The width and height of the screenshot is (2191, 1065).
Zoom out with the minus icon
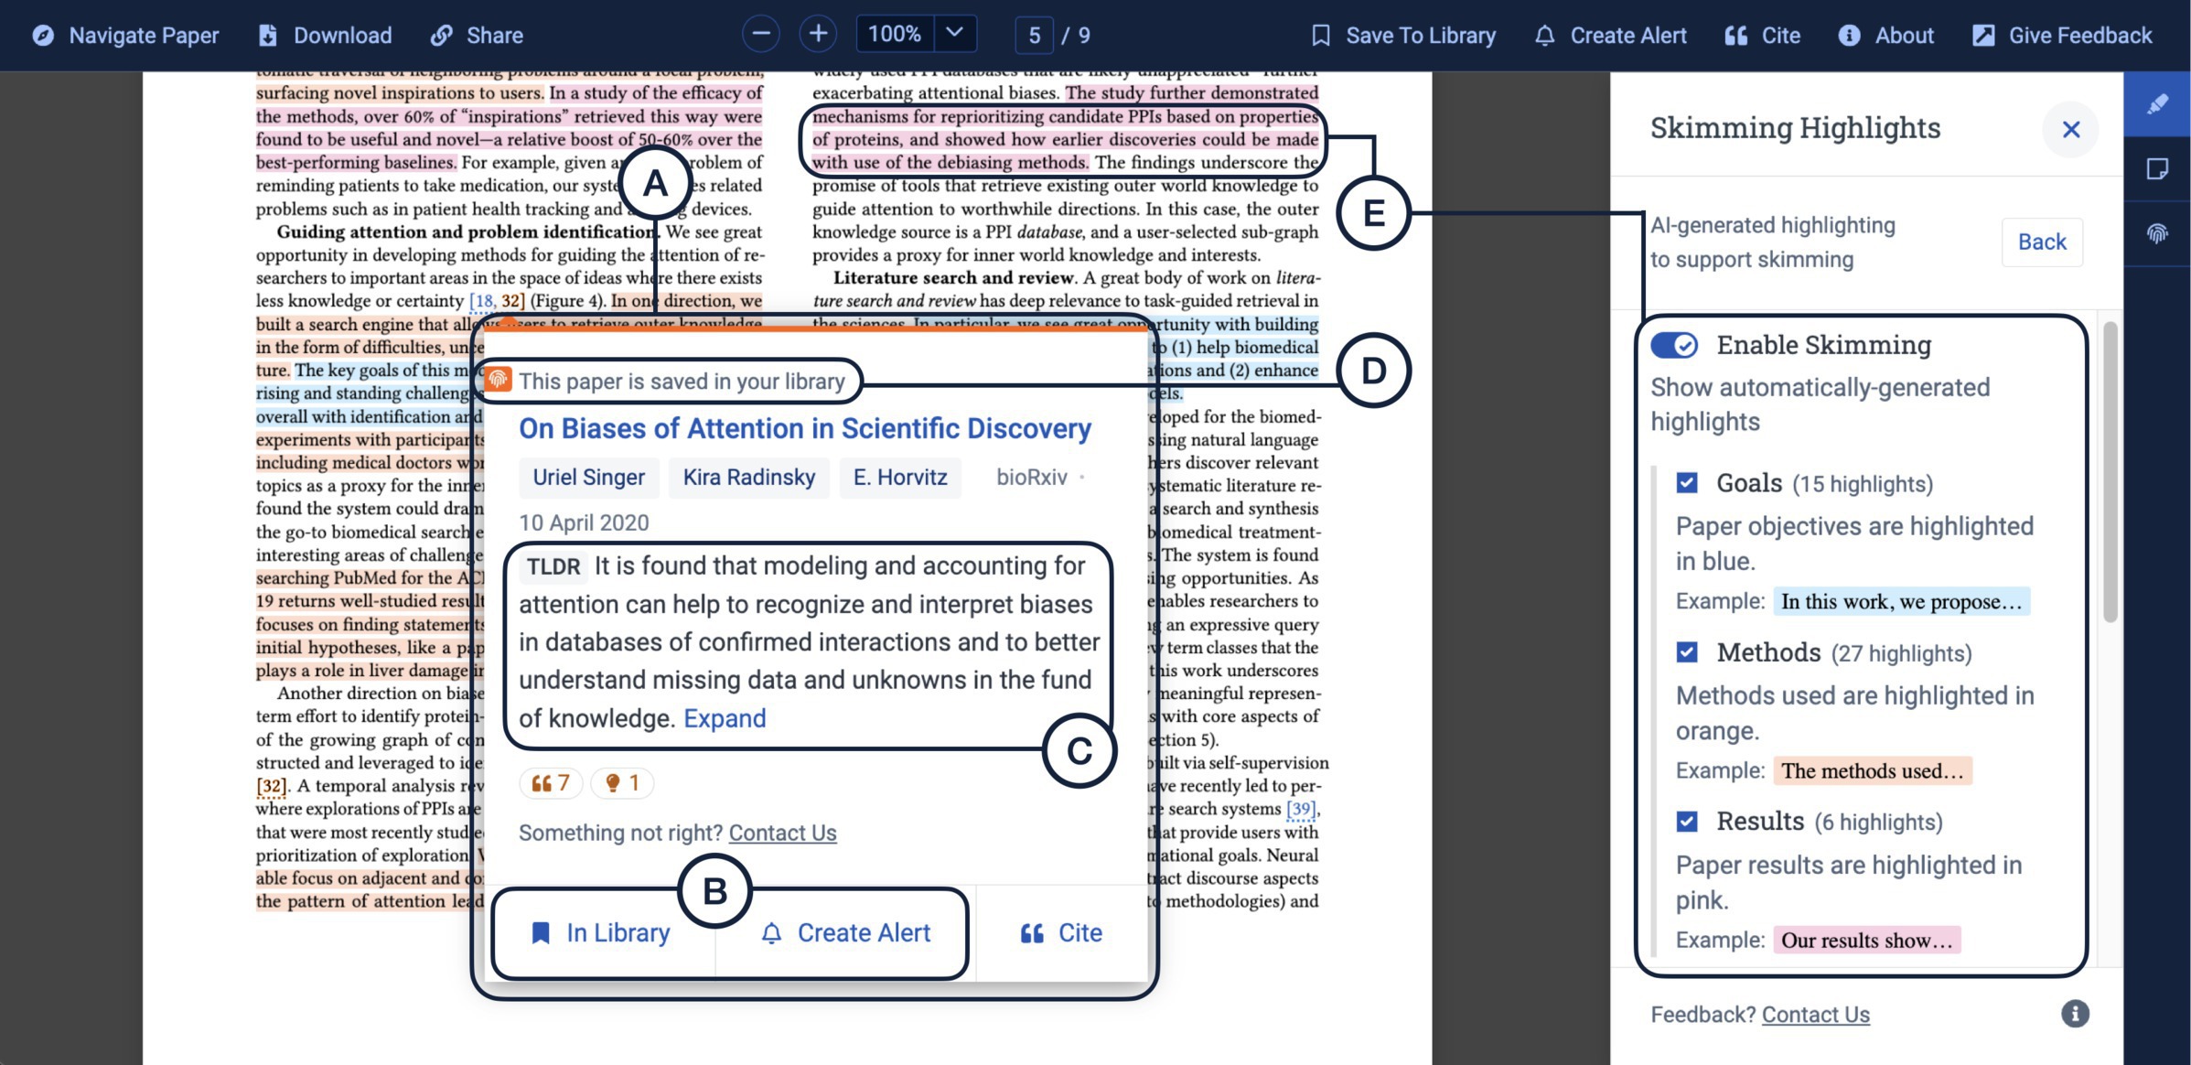click(x=760, y=35)
